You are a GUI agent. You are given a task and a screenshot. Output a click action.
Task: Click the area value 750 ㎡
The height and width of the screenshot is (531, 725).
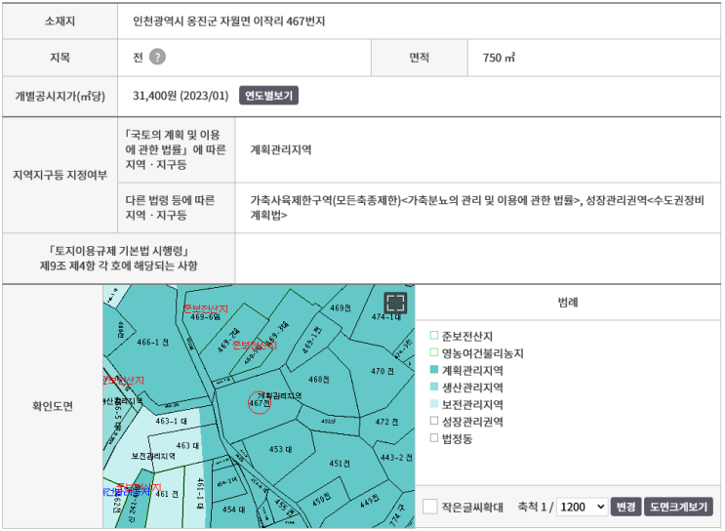pyautogui.click(x=499, y=58)
